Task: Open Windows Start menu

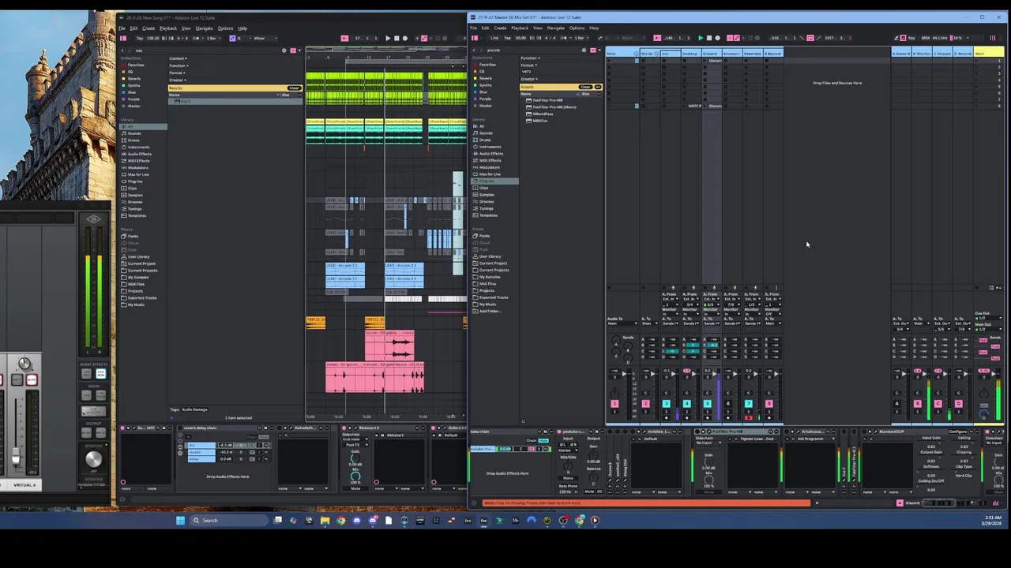Action: coord(180,520)
